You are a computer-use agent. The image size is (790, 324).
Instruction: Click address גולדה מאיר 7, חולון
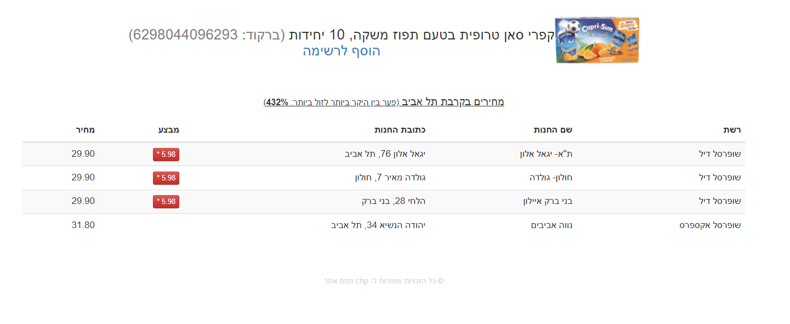point(390,178)
